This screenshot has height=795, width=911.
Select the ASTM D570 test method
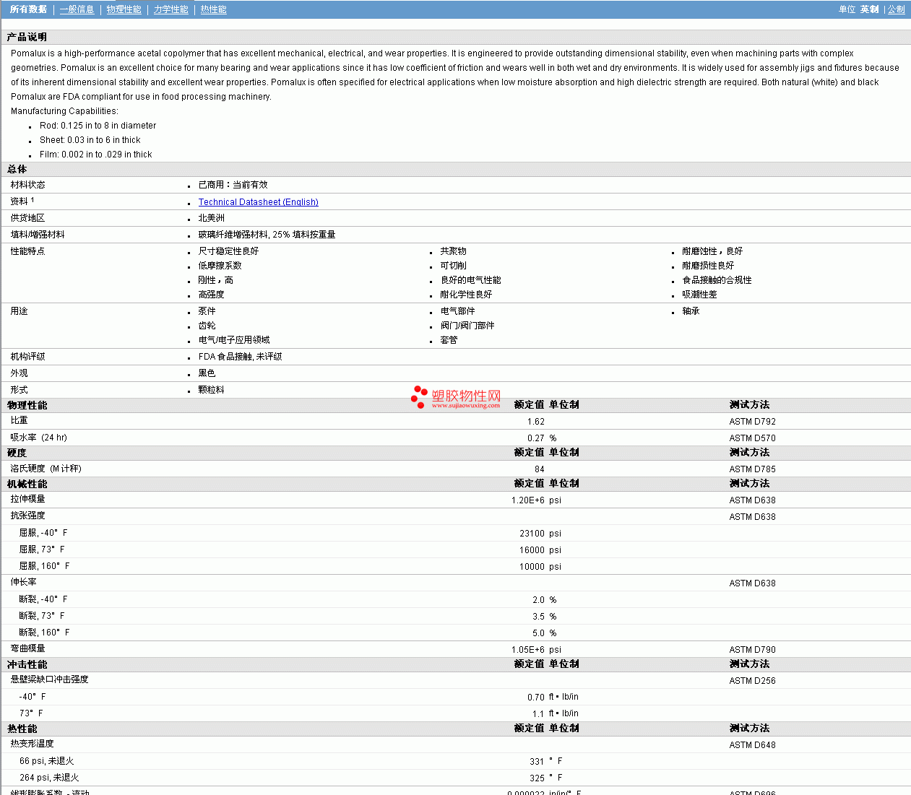pyautogui.click(x=753, y=438)
